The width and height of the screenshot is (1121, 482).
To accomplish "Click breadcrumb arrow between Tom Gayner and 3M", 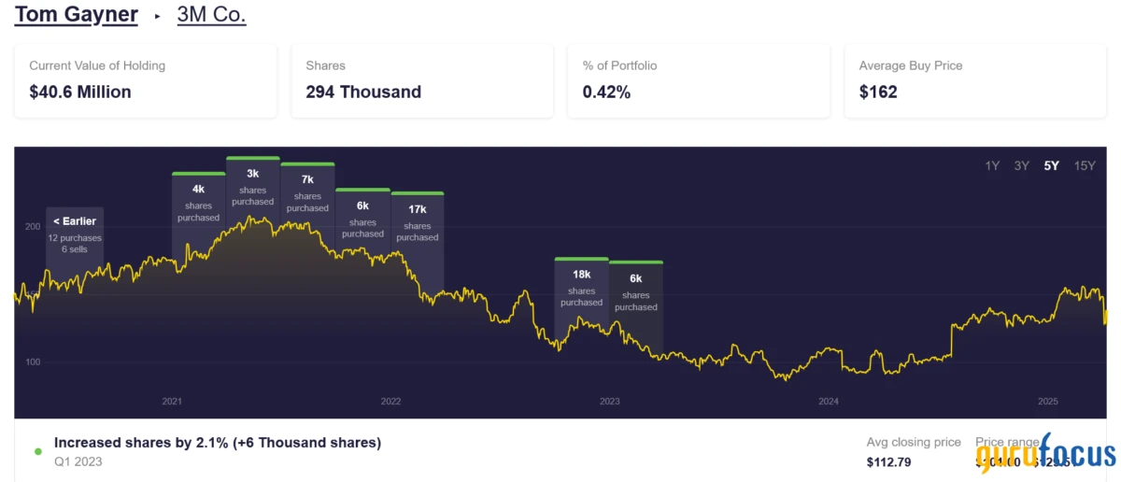I will pos(158,16).
